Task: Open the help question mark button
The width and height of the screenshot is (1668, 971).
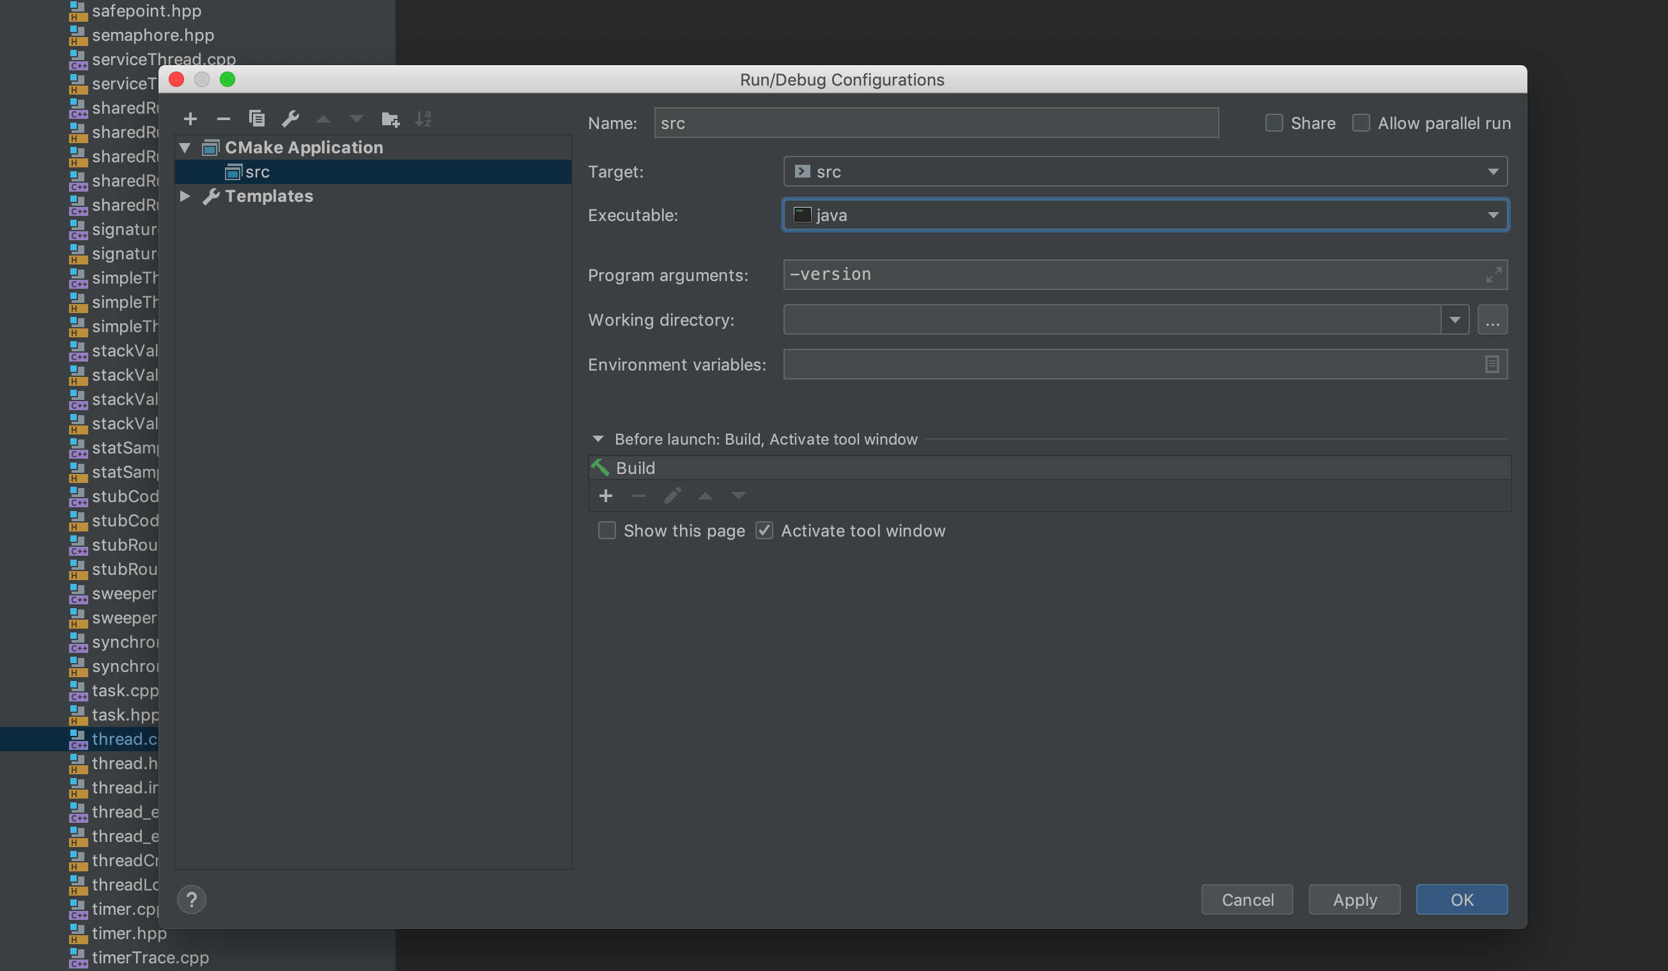Action: point(191,899)
